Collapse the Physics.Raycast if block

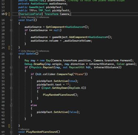tap(11, 67)
